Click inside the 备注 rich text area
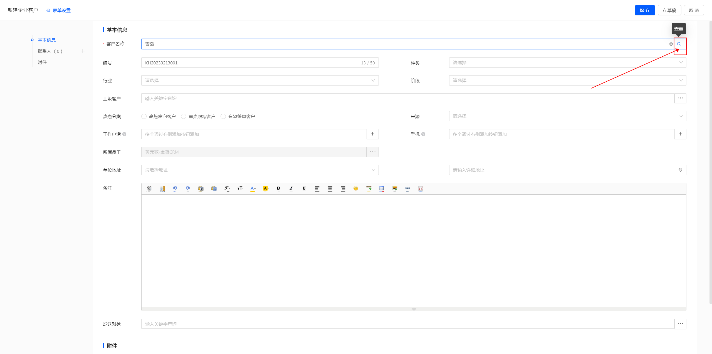 coord(414,251)
